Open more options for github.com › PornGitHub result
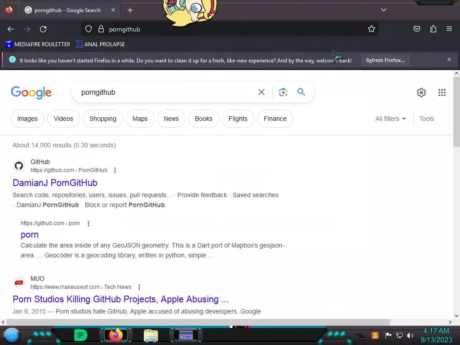 pos(115,170)
